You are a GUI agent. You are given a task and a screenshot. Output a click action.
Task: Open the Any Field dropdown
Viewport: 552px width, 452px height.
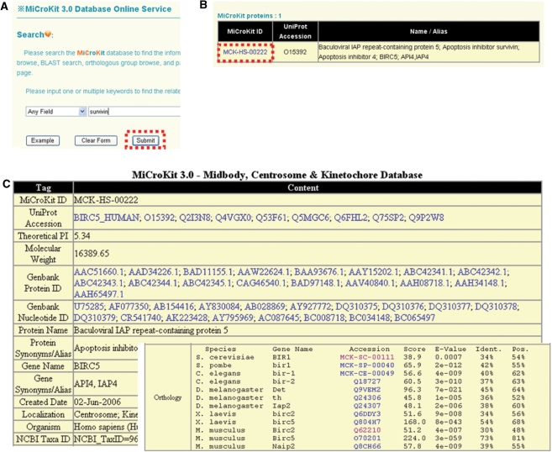tap(55, 111)
